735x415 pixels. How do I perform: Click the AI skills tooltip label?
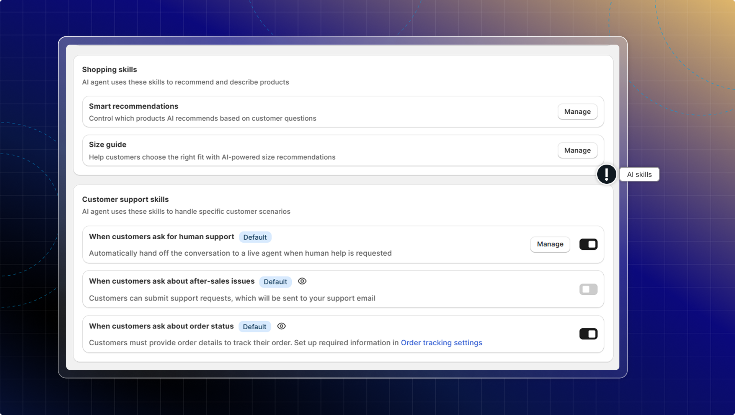(x=639, y=175)
